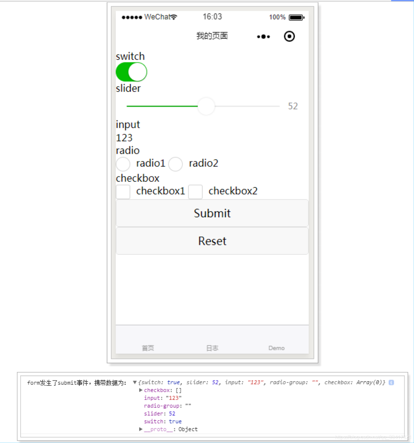The height and width of the screenshot is (443, 414).
Task: Click the 我的页面 page title
Action: pos(212,36)
